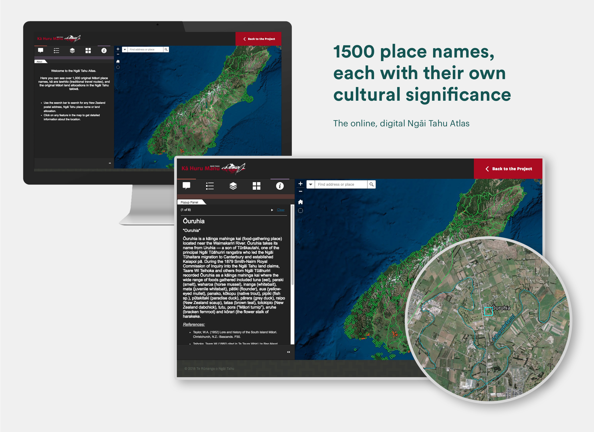Zoom in using the plus control
The image size is (594, 432).
tap(301, 184)
